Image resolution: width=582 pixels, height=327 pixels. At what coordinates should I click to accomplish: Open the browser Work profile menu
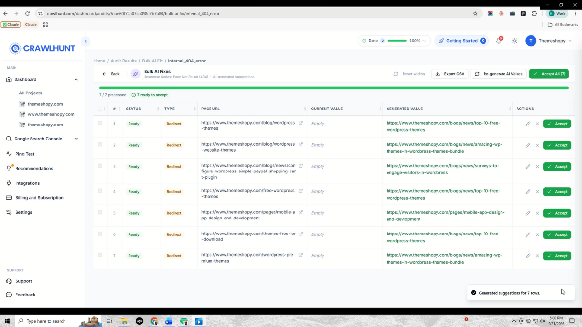[557, 13]
